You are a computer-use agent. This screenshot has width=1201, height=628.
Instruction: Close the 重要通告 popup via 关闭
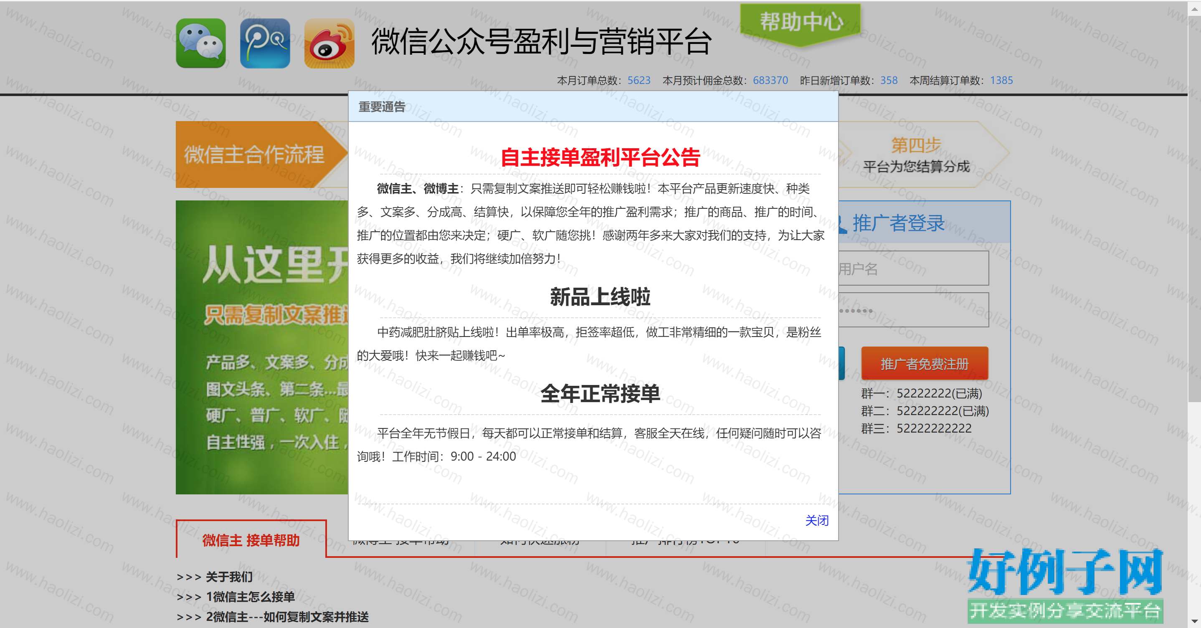coord(817,520)
